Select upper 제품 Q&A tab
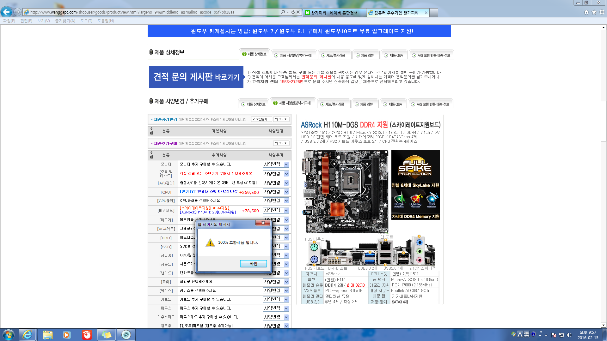The image size is (607, 341). (x=394, y=55)
